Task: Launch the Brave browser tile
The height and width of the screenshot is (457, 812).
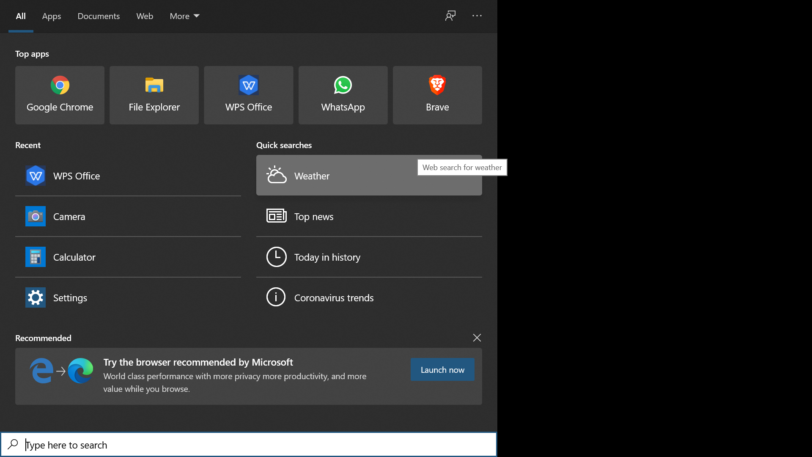Action: (x=437, y=95)
